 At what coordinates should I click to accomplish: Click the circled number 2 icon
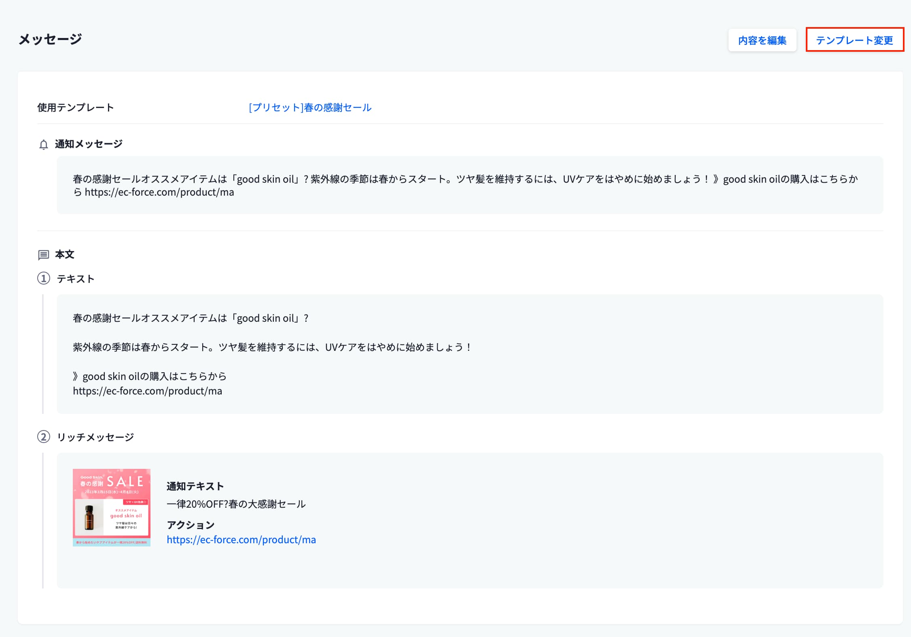click(44, 437)
